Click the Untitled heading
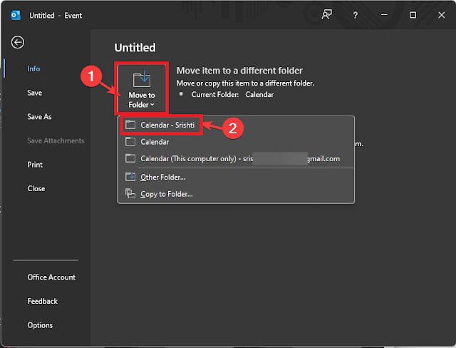 click(x=135, y=48)
